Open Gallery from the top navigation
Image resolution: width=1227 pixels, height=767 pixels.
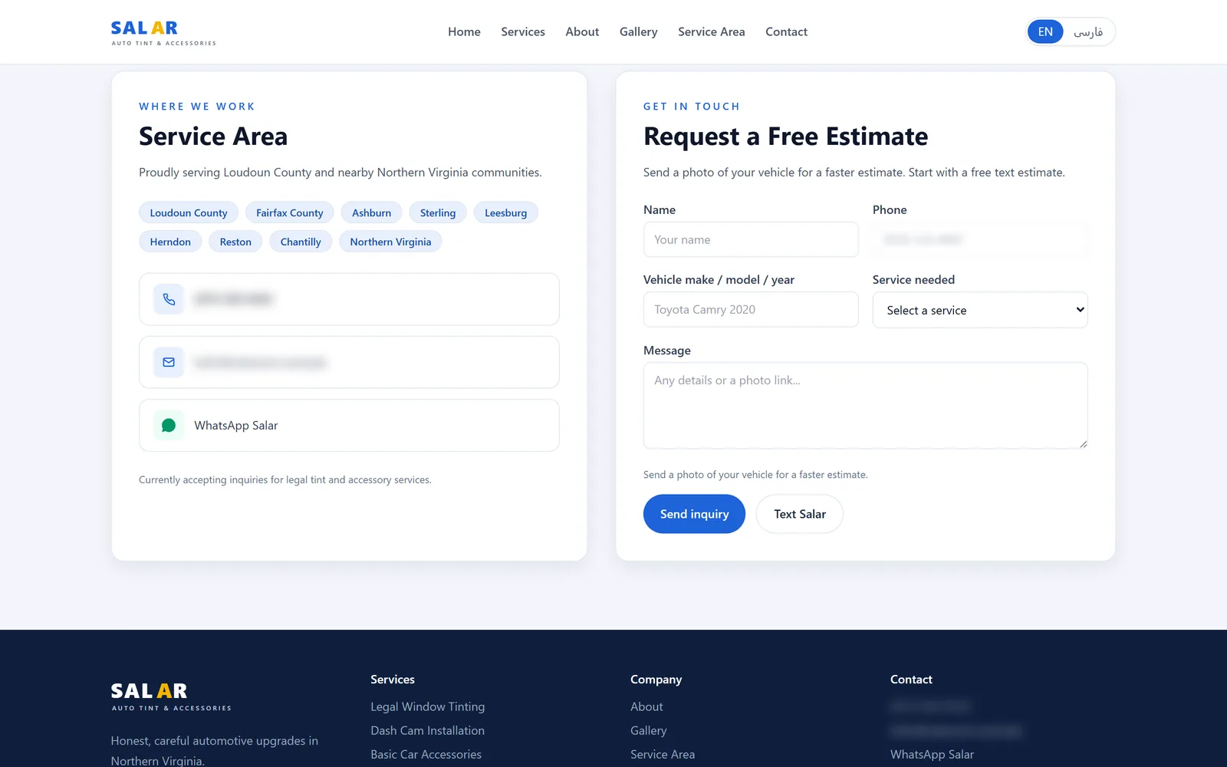pos(639,31)
